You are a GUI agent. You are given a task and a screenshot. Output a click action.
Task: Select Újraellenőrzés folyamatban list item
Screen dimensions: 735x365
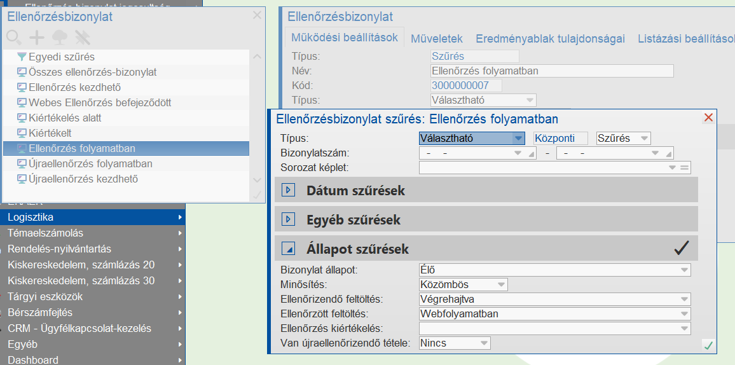tap(126, 164)
